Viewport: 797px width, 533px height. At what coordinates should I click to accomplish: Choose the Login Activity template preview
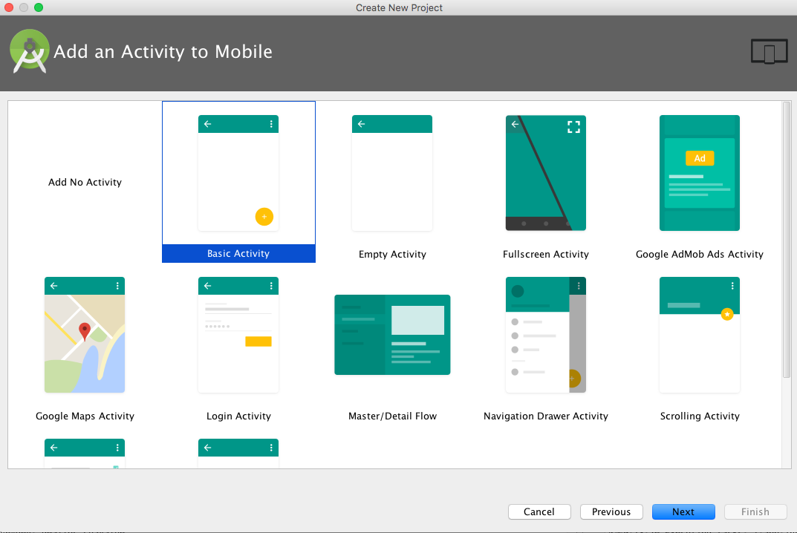point(238,335)
